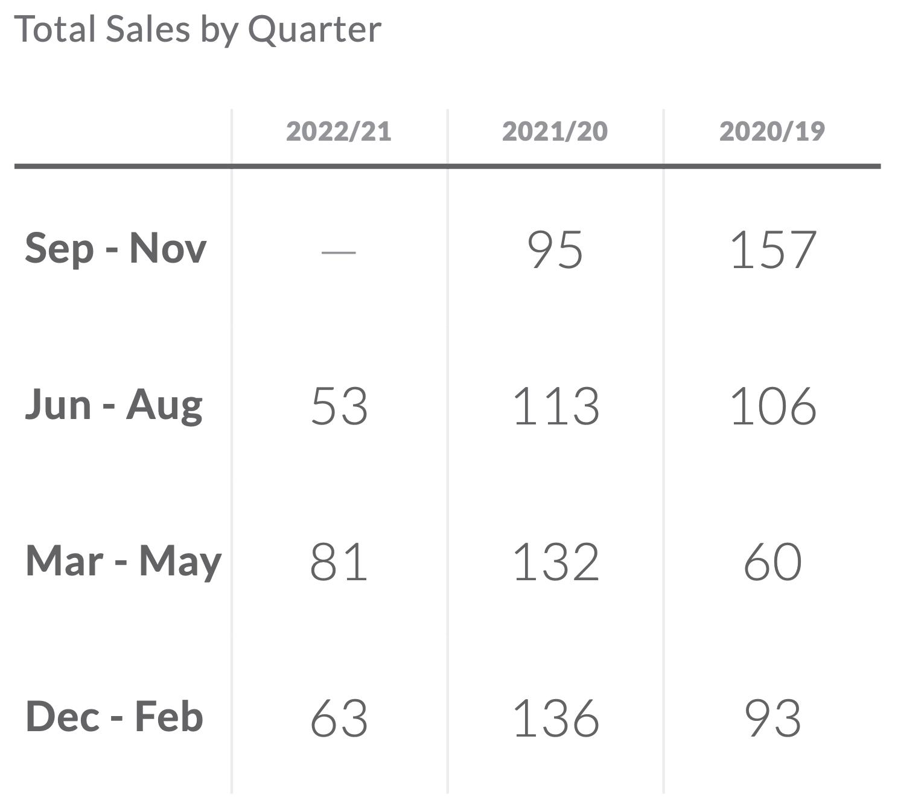Image resolution: width=898 pixels, height=803 pixels.
Task: Click the value 95 cell
Action: coord(555,249)
